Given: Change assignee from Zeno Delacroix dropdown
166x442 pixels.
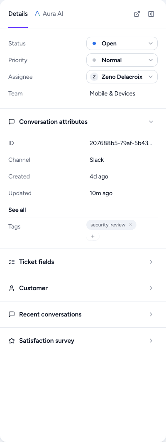Looking at the screenshot, I should pos(122,77).
